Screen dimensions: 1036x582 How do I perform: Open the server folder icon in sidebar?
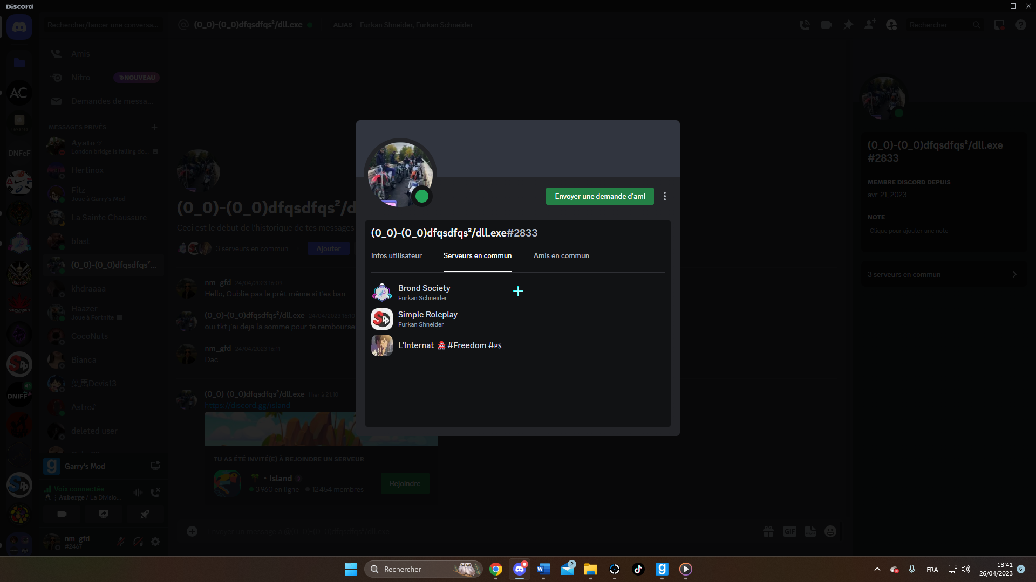point(19,63)
